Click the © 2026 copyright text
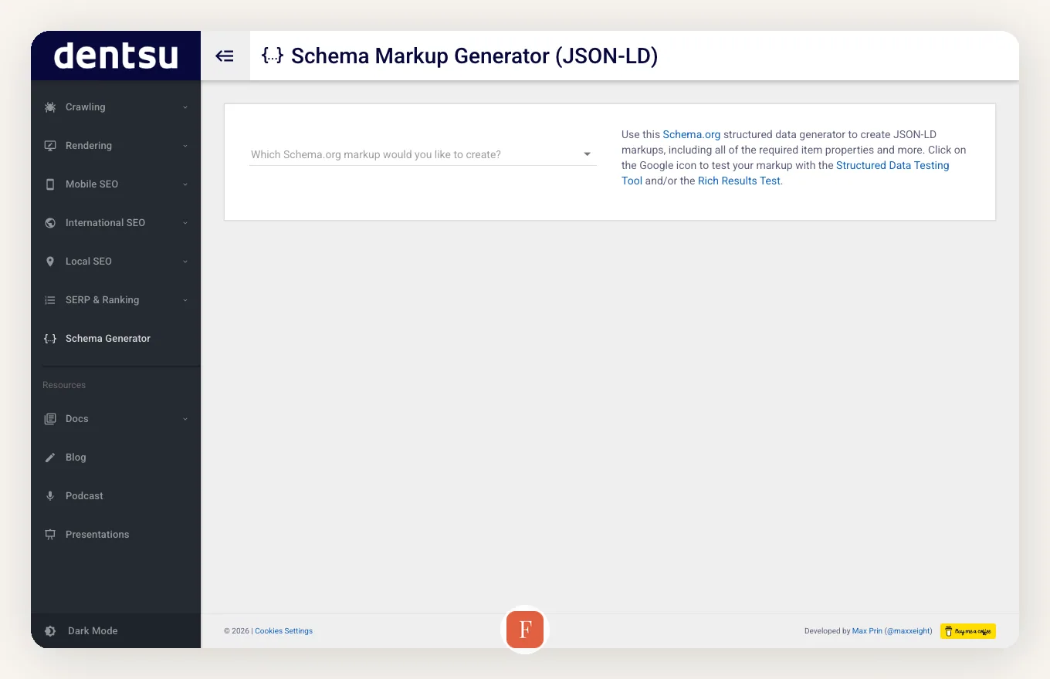1050x679 pixels. (236, 631)
